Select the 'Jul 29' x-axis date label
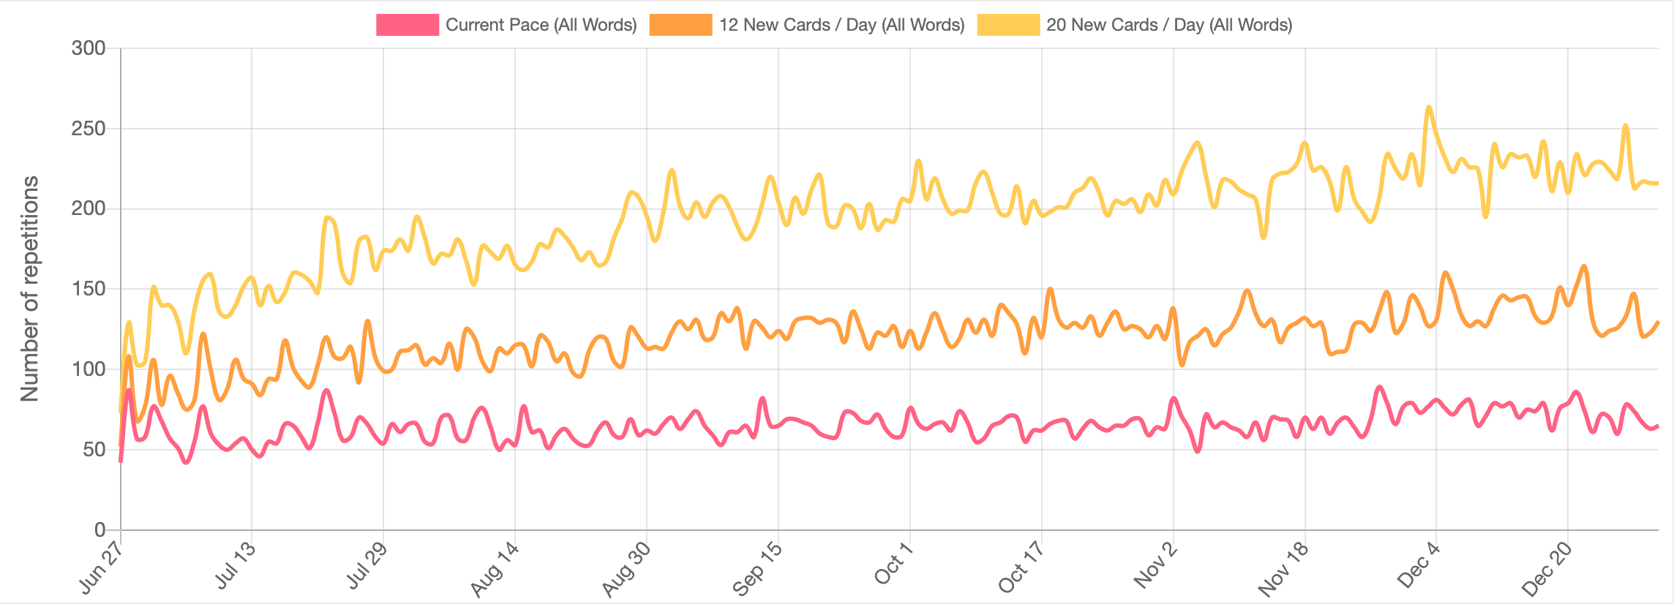Viewport: 1674px width, 604px height. [x=367, y=567]
